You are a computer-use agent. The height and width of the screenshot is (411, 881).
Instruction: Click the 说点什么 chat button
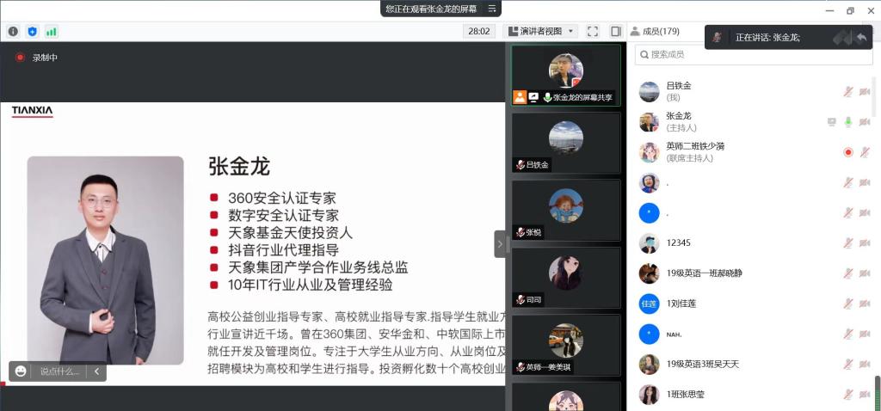click(x=59, y=371)
